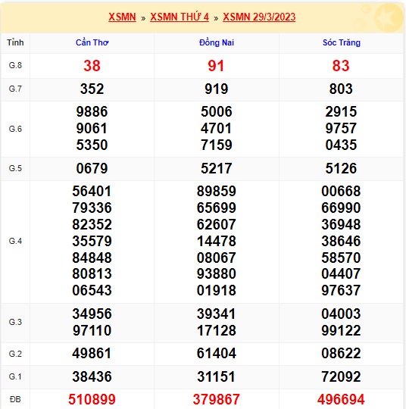Click the ĐB row label
This screenshot has height=409, width=406.
click(15, 399)
